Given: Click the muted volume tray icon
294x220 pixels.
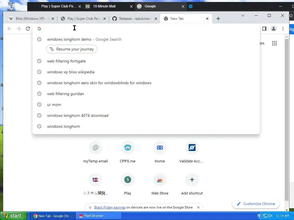Looking at the screenshot, I should [x=270, y=216].
